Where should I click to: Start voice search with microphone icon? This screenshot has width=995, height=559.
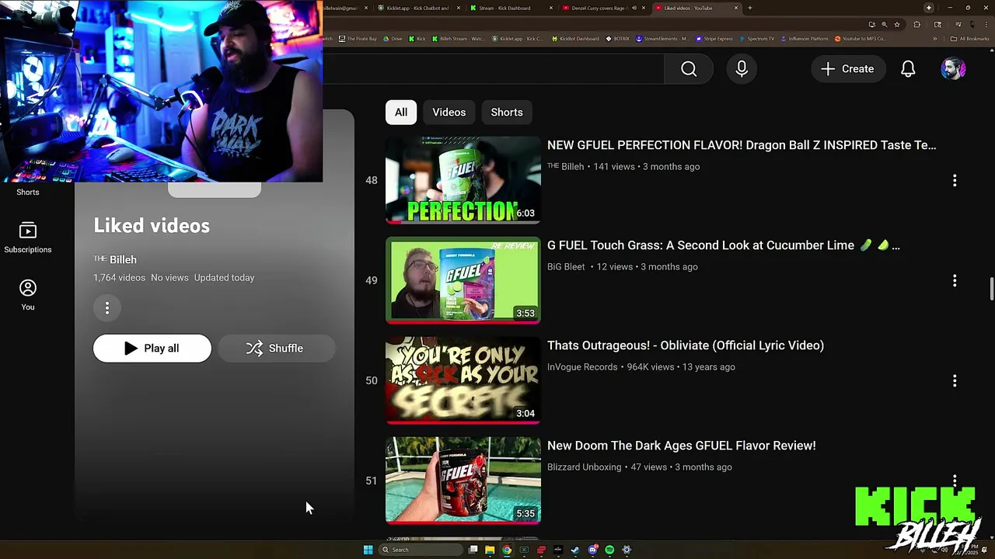point(742,69)
